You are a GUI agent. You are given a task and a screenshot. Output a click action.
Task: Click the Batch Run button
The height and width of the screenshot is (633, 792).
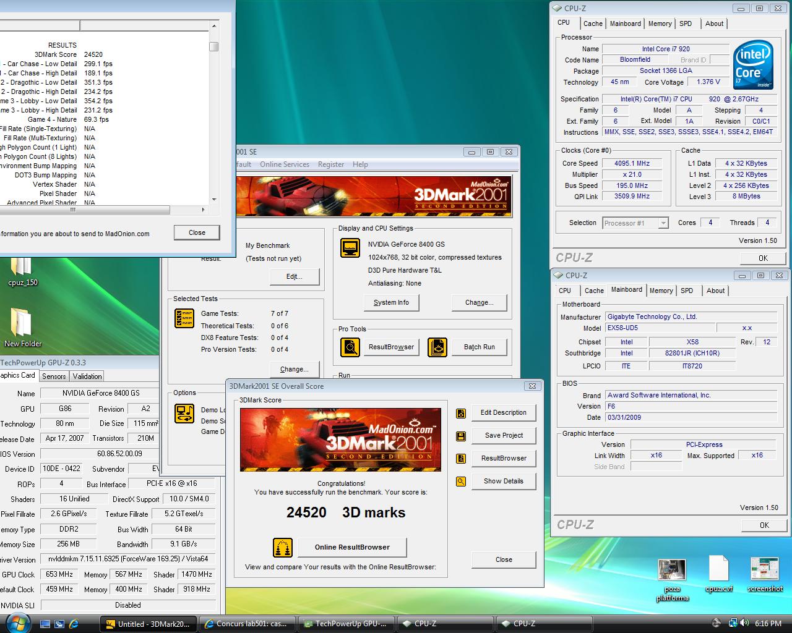coord(480,347)
